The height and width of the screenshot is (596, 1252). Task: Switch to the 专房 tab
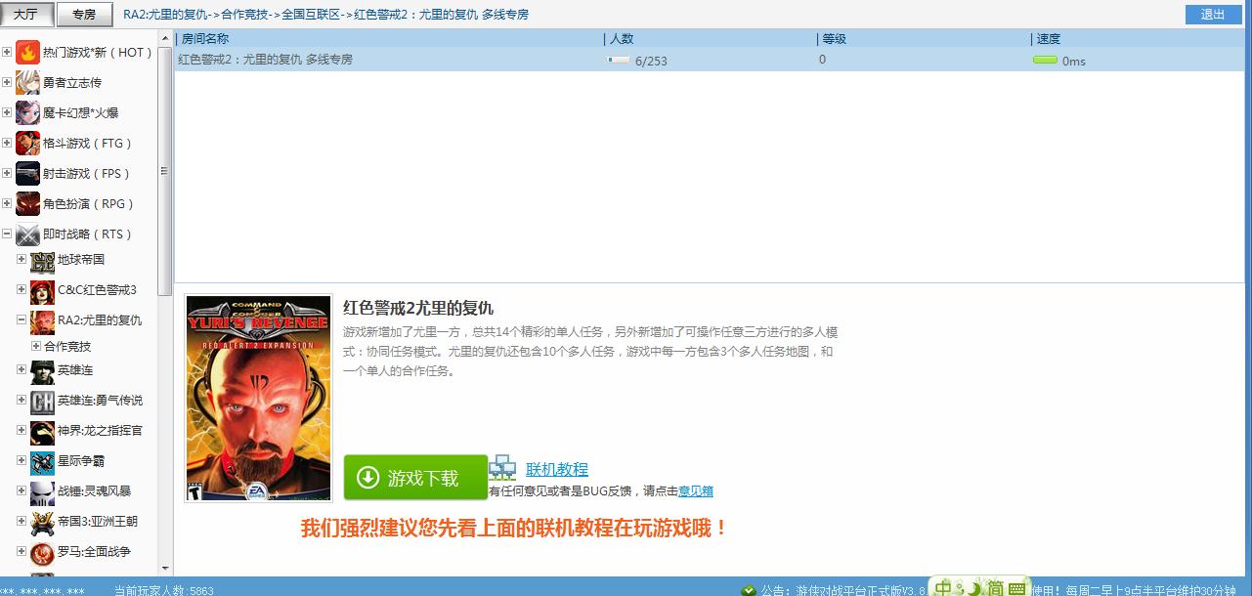[x=84, y=15]
